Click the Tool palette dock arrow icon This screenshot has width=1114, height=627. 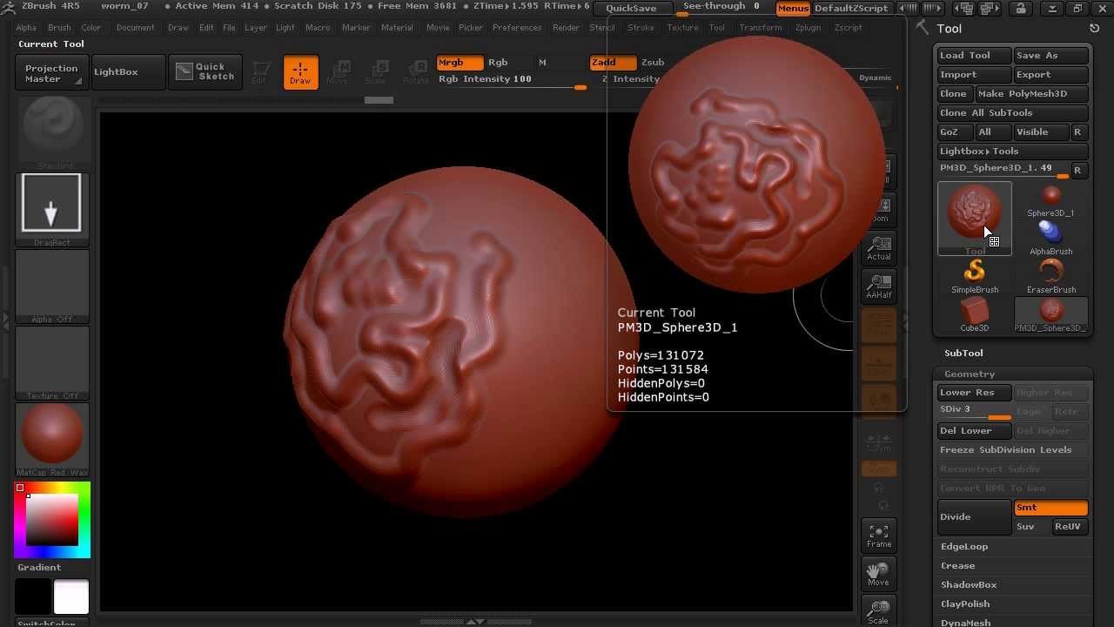1095,28
